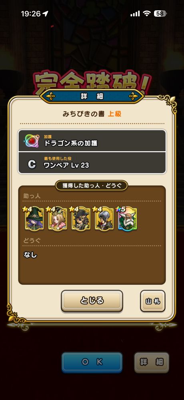Tap the みちびきの書 上級 title text
Image resolution: width=184 pixels, height=400 pixels.
point(92,114)
